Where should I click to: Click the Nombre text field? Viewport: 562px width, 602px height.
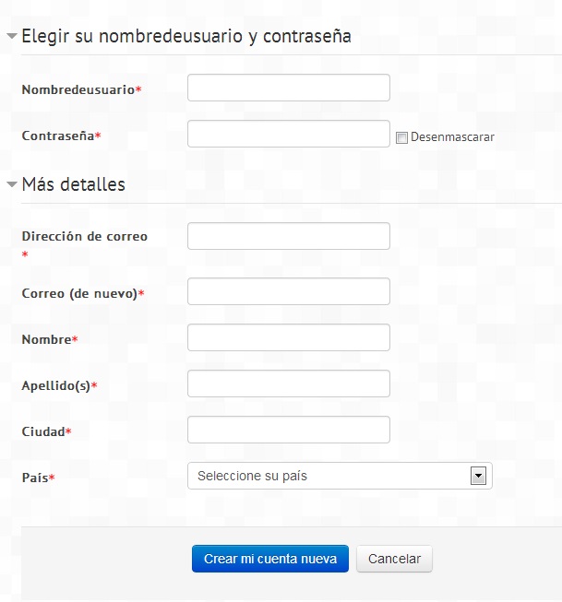[289, 337]
